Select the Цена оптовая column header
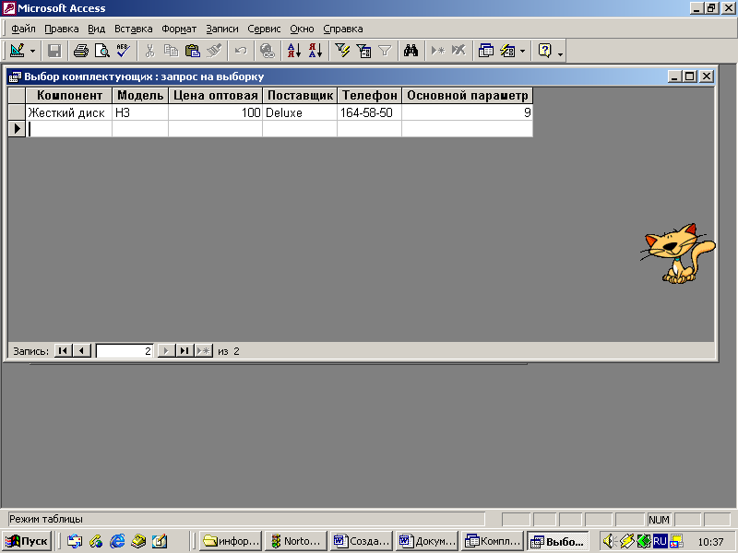The image size is (738, 553). pyautogui.click(x=216, y=96)
